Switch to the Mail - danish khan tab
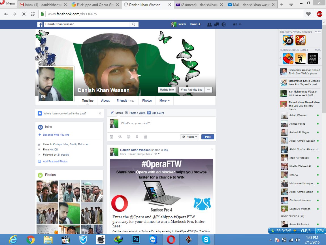Viewport: 326px width, 245px height. (251, 5)
